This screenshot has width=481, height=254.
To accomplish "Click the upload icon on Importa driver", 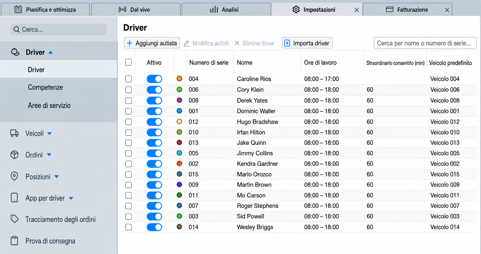I will click(x=287, y=43).
